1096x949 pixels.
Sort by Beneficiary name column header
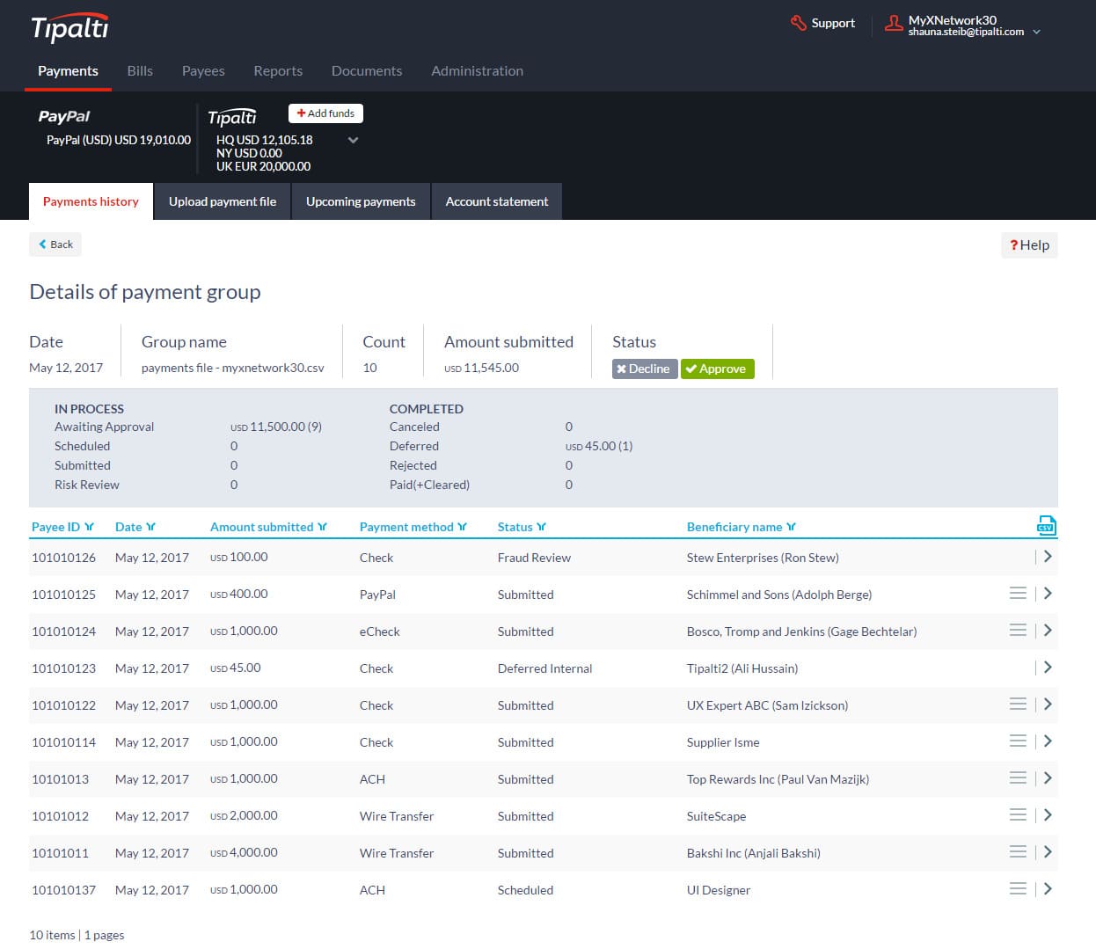pos(734,527)
